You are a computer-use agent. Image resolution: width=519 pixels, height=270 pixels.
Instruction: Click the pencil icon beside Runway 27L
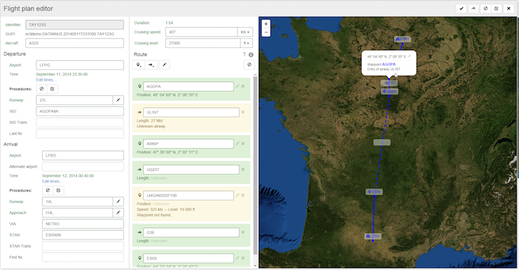(118, 100)
